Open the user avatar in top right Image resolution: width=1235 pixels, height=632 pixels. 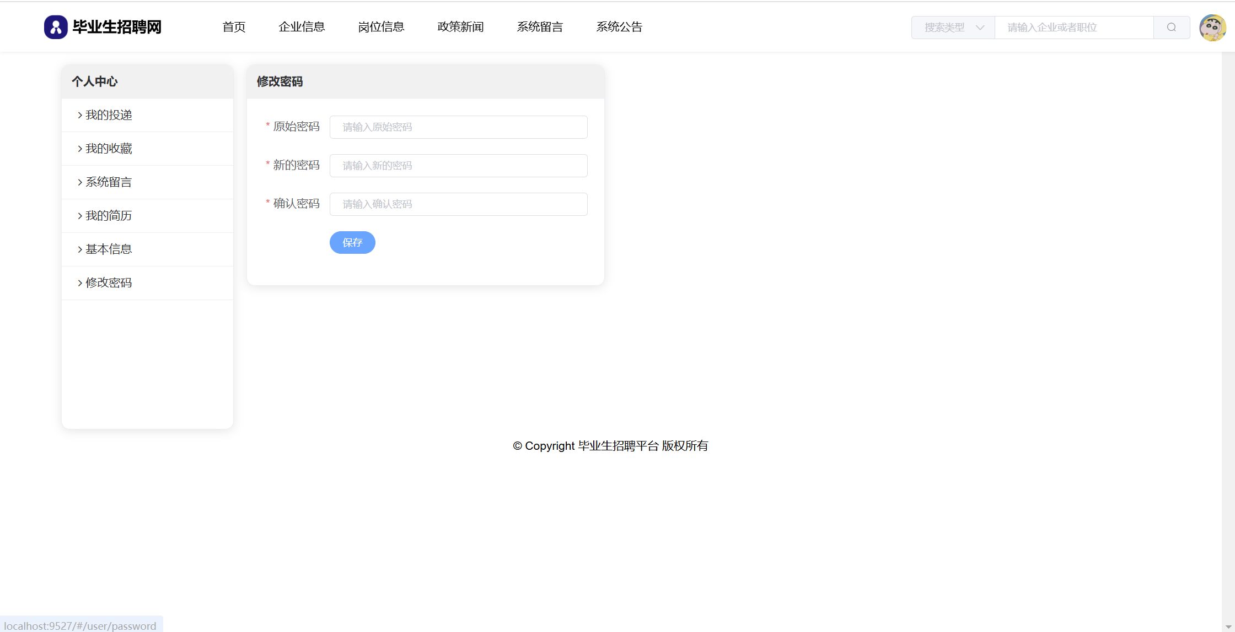click(1212, 28)
